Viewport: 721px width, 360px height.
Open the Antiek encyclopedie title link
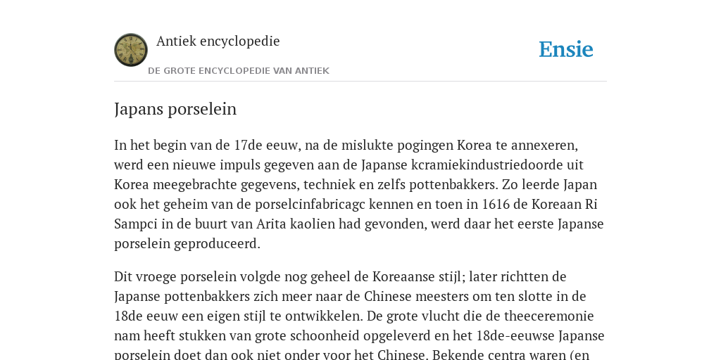(x=218, y=41)
